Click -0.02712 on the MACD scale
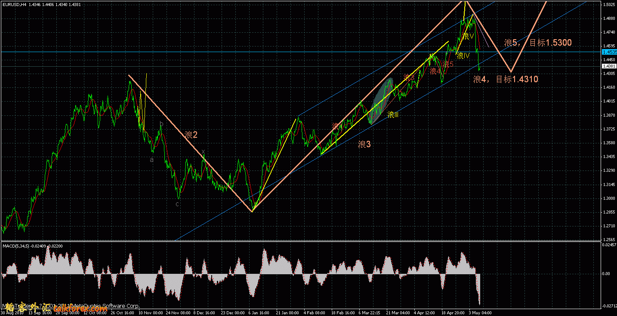617x316 pixels. click(x=609, y=307)
